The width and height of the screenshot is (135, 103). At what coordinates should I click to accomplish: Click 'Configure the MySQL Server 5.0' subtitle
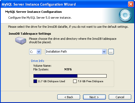[40, 18]
